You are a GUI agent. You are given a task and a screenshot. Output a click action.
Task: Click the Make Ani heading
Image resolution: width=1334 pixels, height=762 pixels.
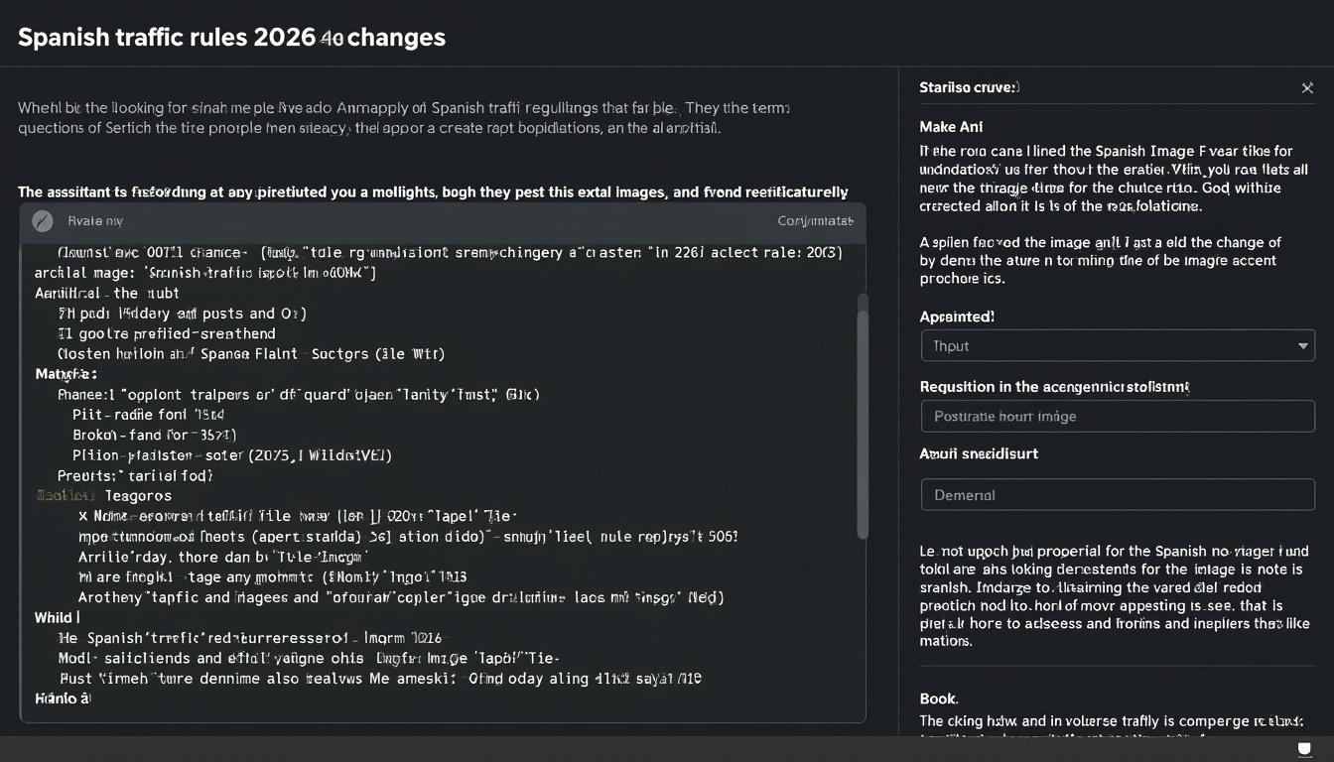pos(952,127)
